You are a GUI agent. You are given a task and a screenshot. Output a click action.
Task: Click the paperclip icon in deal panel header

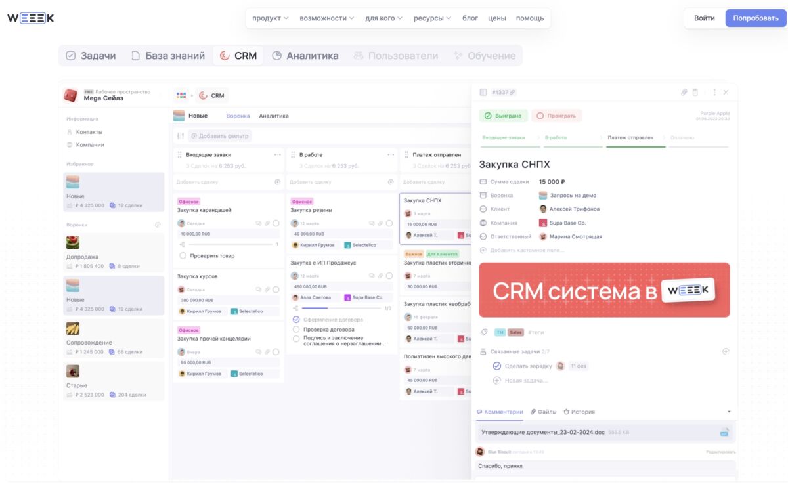(x=684, y=93)
